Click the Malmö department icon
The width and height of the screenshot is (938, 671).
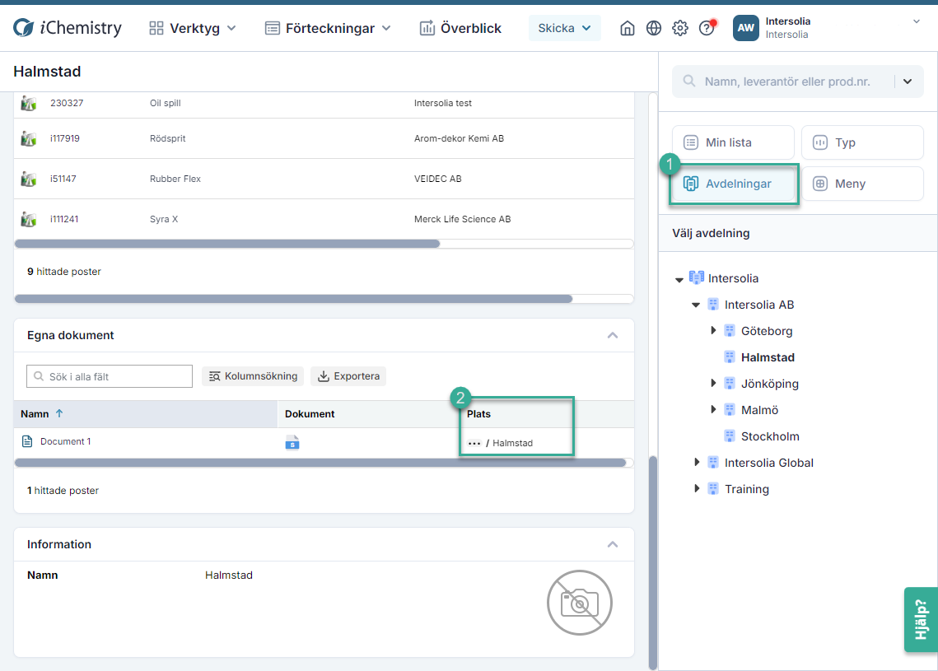pos(729,410)
